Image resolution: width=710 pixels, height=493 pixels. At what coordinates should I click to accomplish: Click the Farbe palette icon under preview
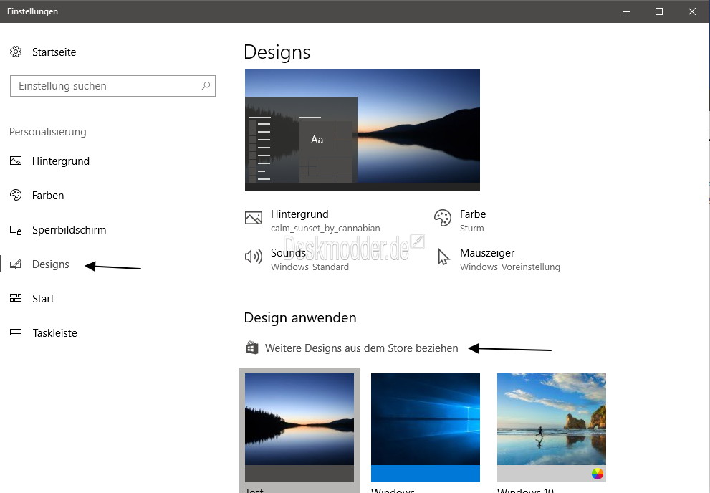click(x=442, y=218)
